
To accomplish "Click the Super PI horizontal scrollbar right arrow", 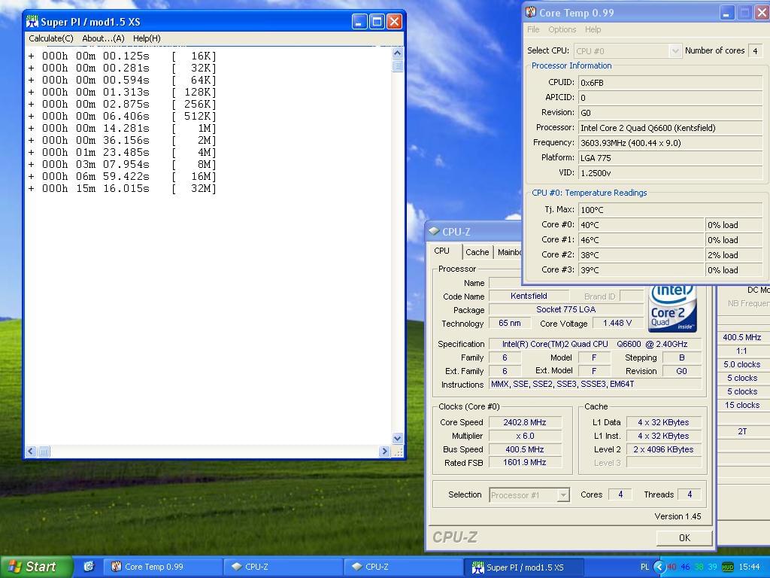I will pyautogui.click(x=385, y=452).
